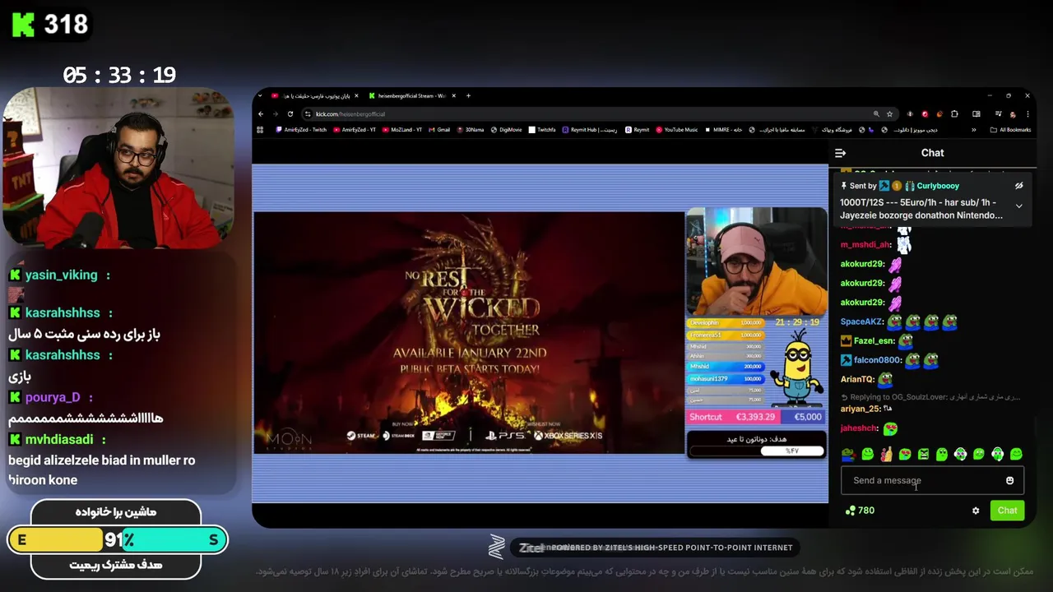Hide the pinned message by Curlyboooy
The image size is (1053, 592).
point(1018,186)
